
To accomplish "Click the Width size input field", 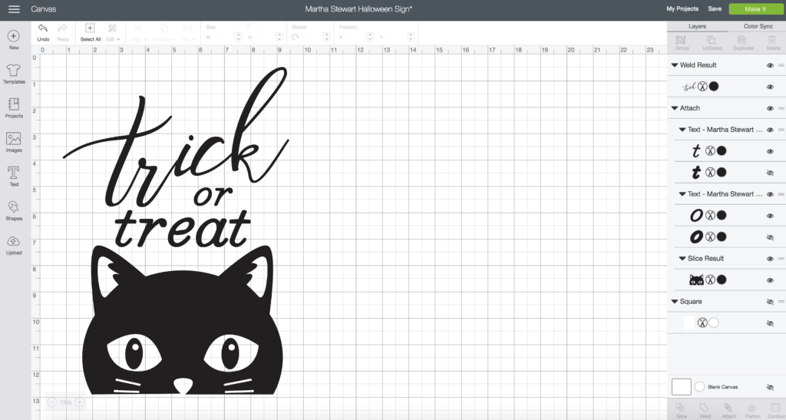I will coord(227,37).
